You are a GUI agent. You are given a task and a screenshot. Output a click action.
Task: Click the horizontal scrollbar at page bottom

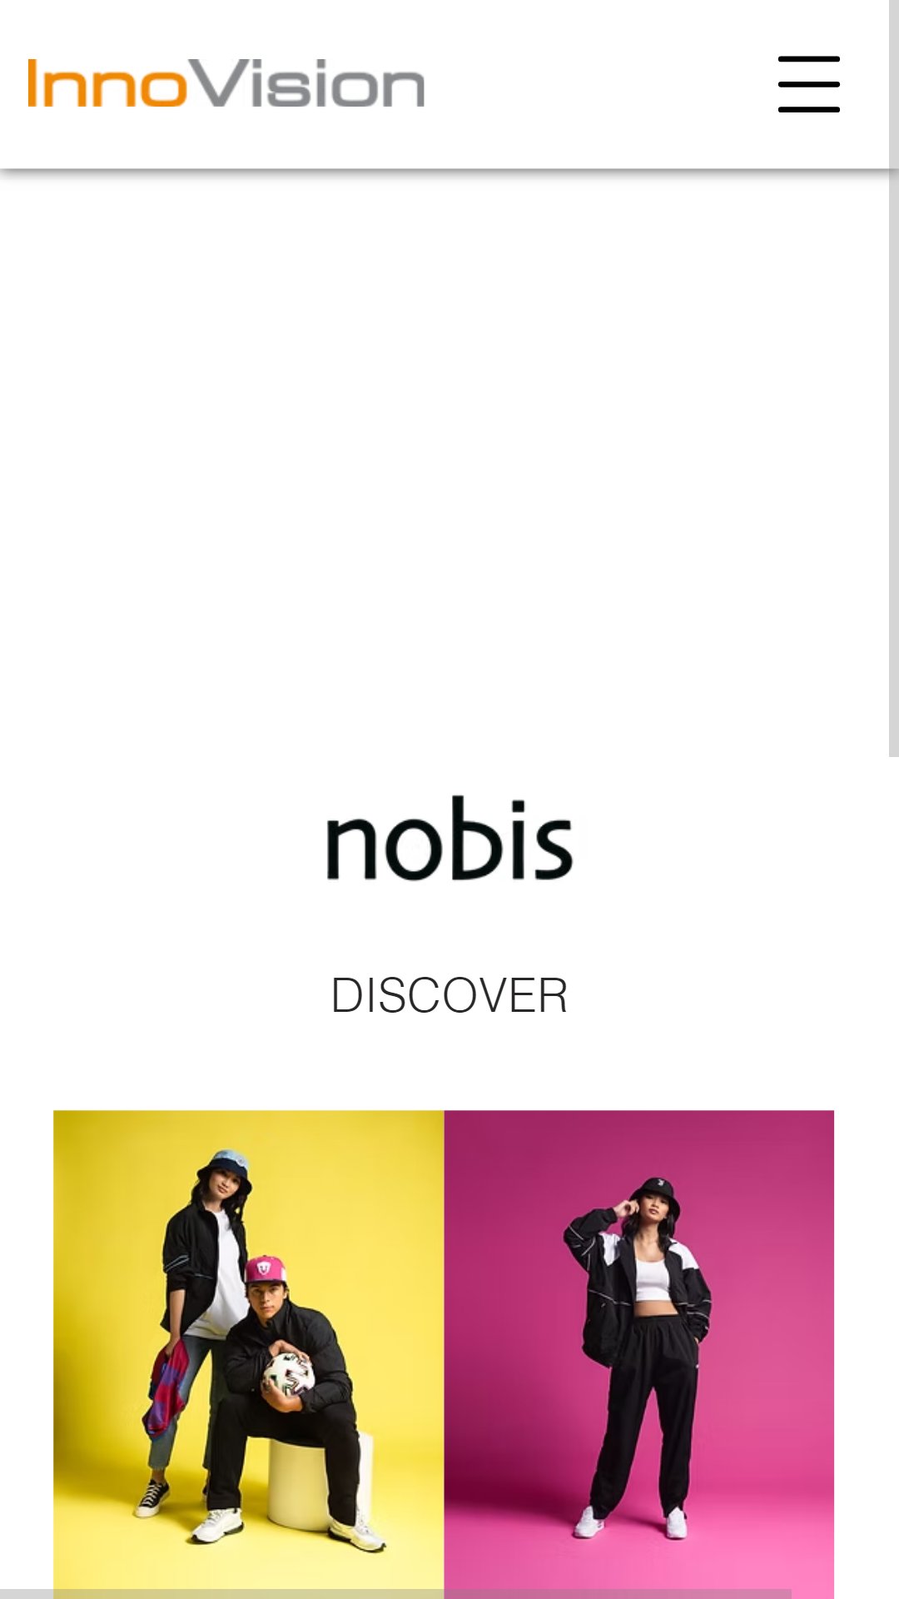point(395,1594)
